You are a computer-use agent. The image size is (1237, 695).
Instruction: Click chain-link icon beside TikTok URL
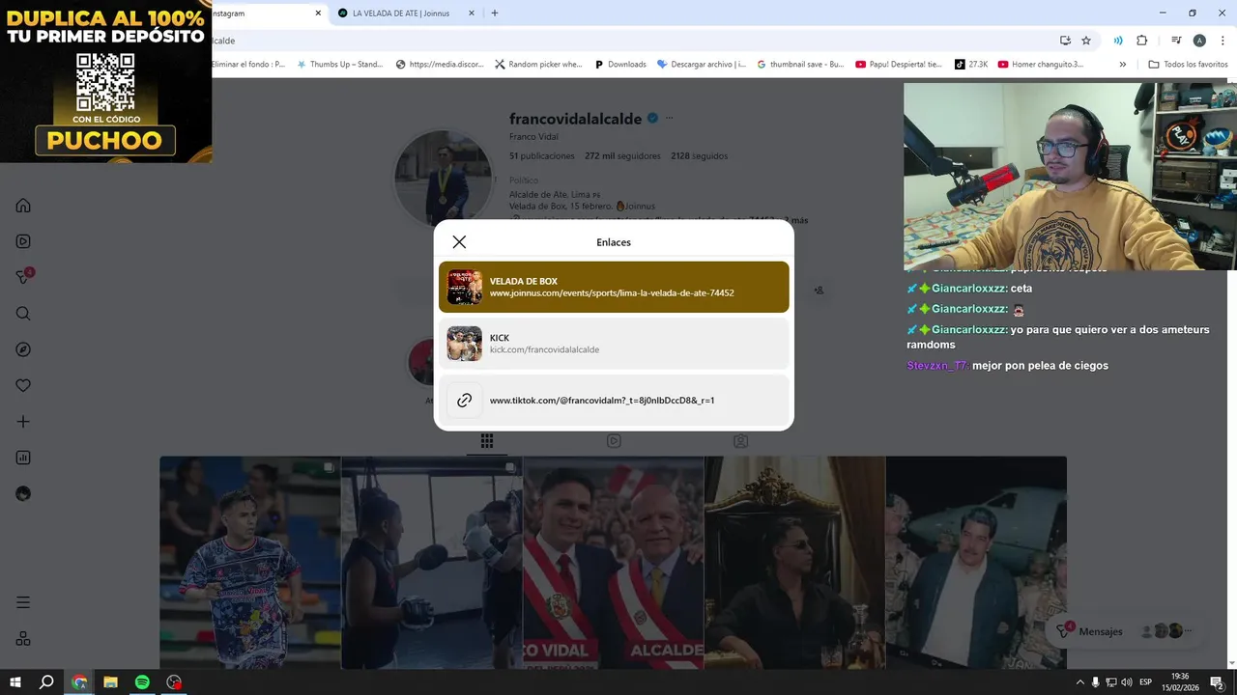click(x=464, y=400)
